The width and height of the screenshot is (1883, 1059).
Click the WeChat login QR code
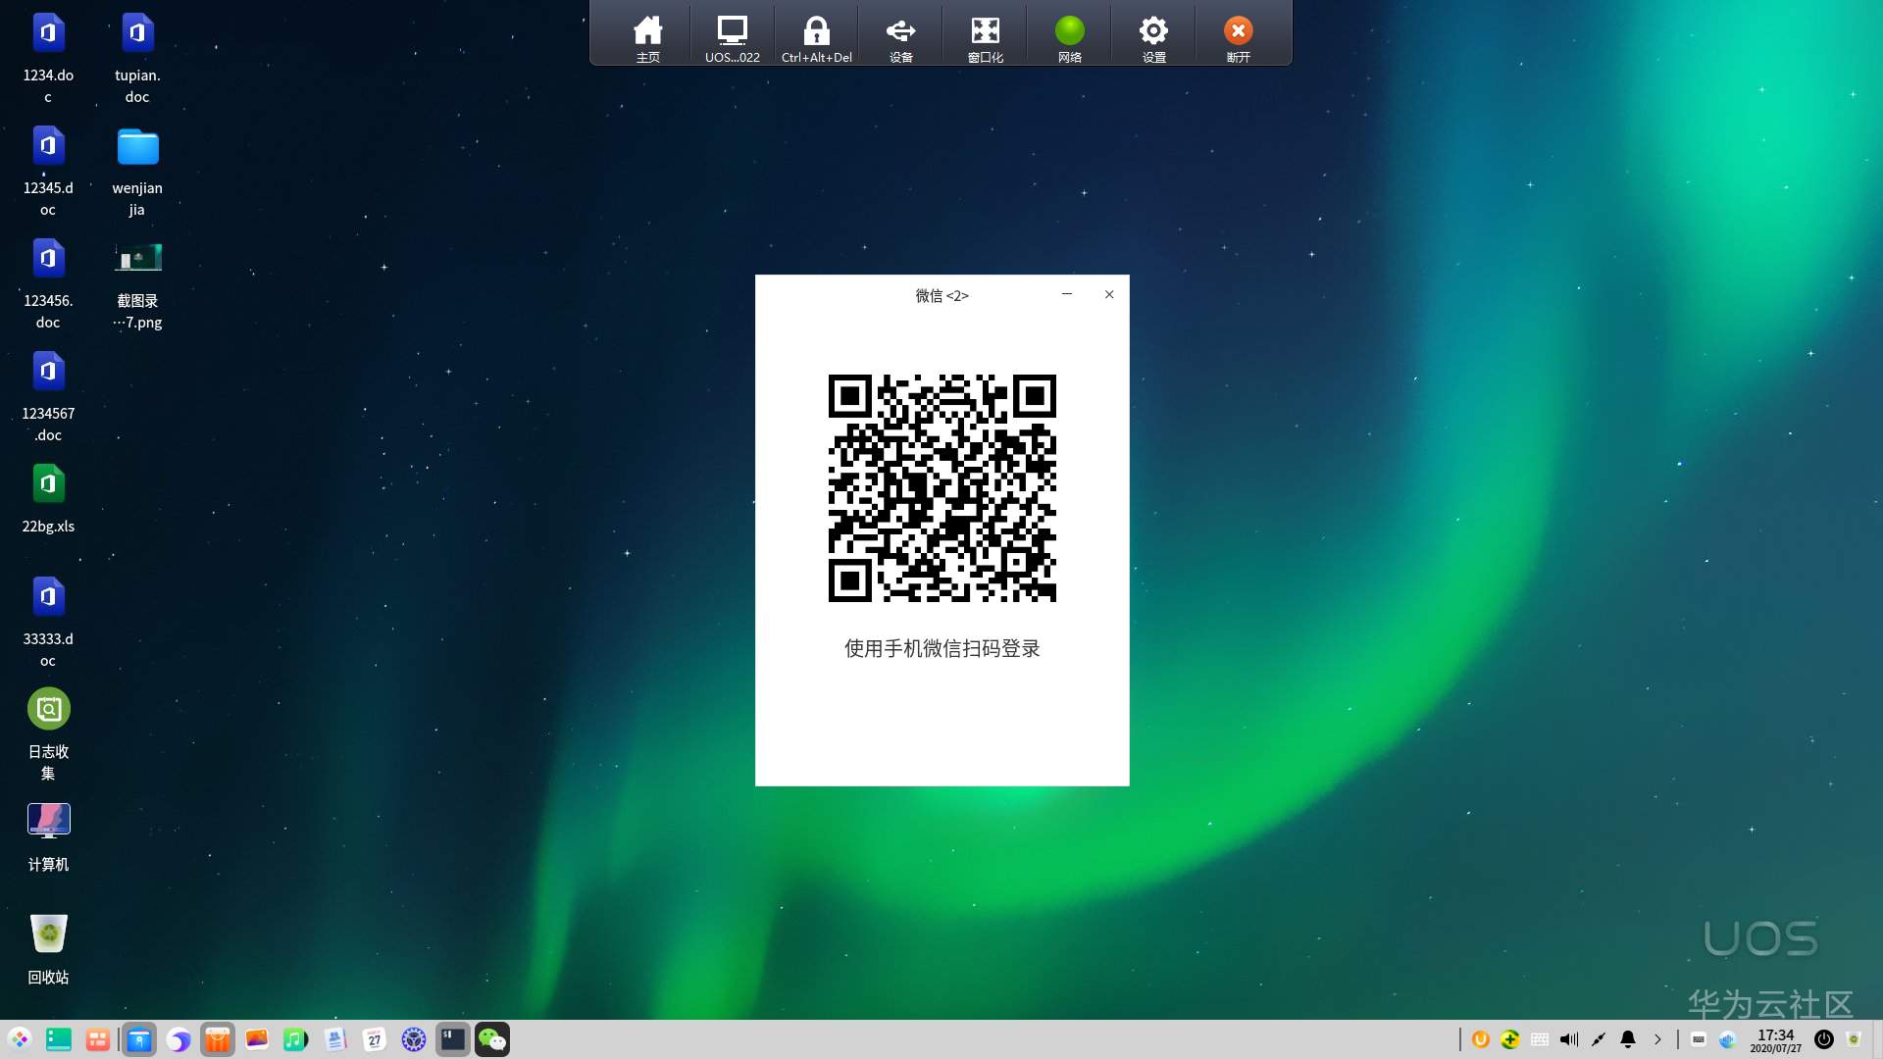point(941,487)
